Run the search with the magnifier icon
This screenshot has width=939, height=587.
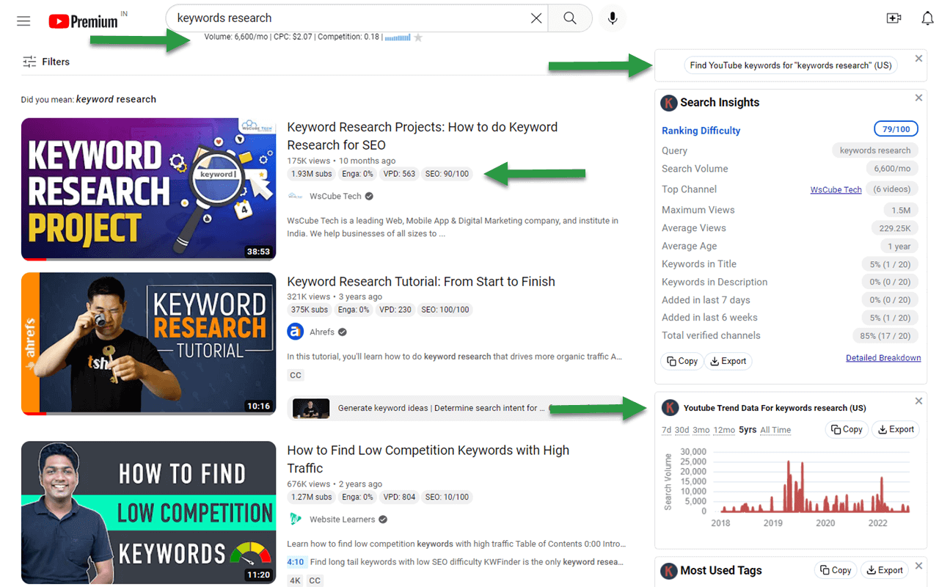point(570,18)
